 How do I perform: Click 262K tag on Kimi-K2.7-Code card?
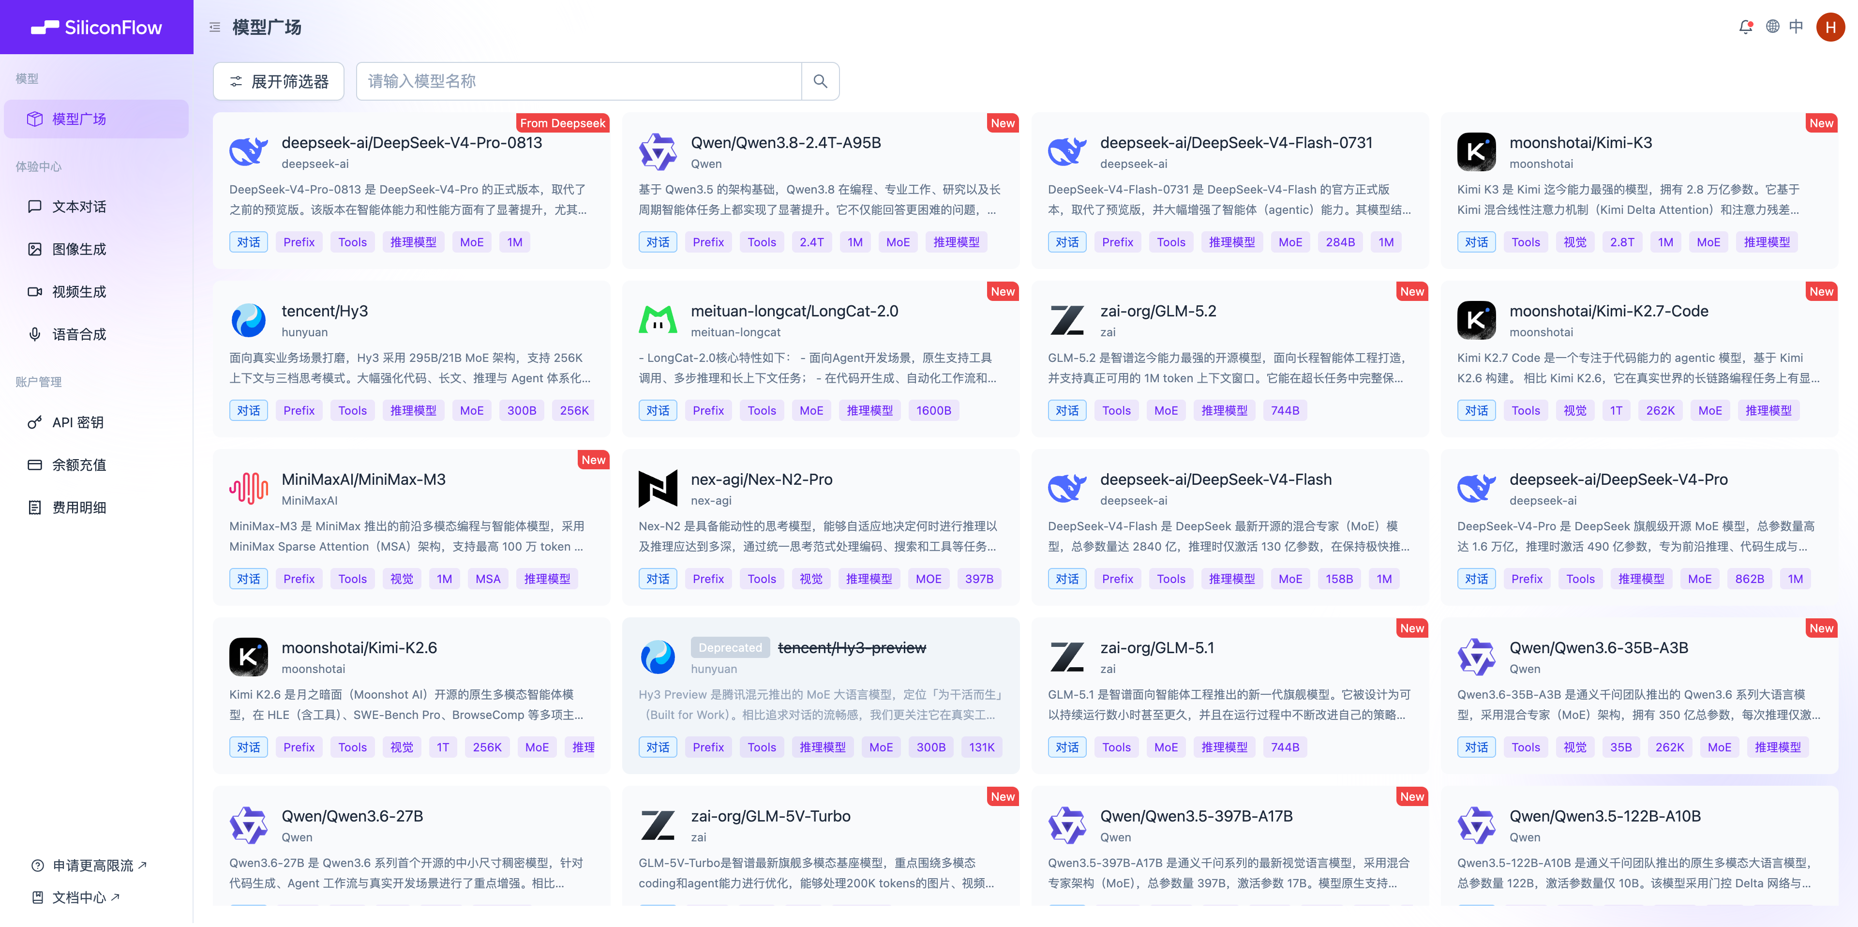[x=1661, y=410]
